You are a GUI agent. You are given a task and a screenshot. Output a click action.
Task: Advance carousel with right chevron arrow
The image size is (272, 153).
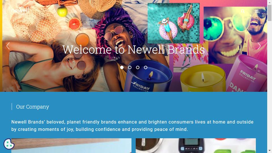click(259, 46)
